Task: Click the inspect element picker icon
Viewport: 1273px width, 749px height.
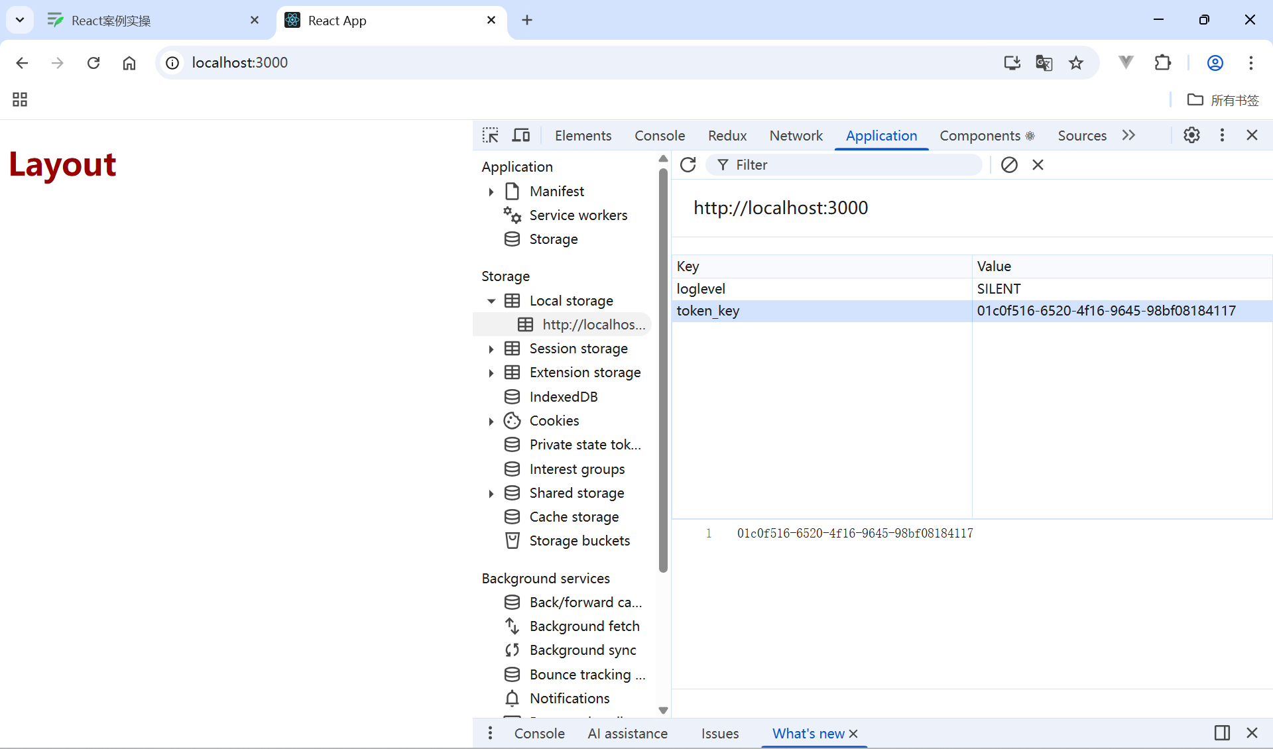Action: (490, 135)
